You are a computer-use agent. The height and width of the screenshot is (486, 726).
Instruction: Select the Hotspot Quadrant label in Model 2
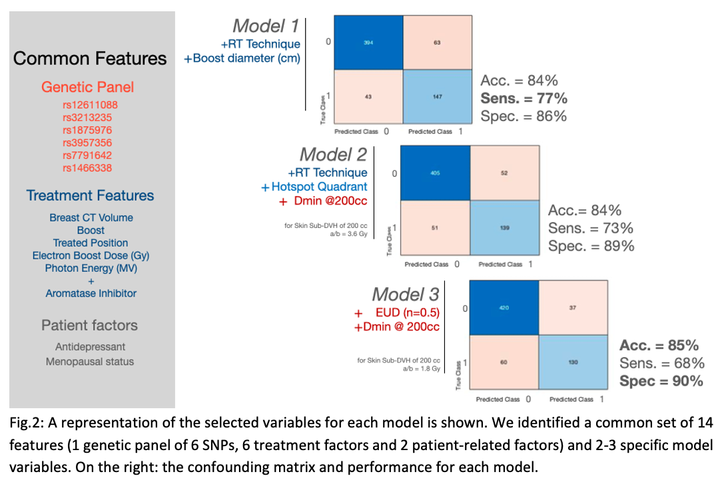point(319,187)
